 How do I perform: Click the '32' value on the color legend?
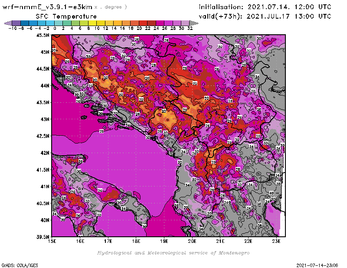coord(190,28)
